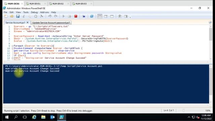Cut selection with the scissors icon

click(24, 16)
